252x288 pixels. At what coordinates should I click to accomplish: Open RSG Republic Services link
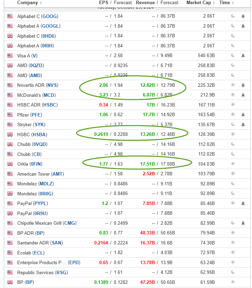click(61, 272)
